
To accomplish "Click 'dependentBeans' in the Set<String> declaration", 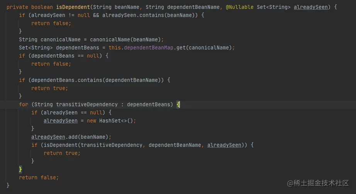I will click(x=78, y=48).
